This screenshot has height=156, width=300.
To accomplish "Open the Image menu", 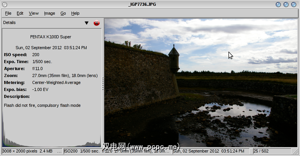I will pyautogui.click(x=49, y=13).
